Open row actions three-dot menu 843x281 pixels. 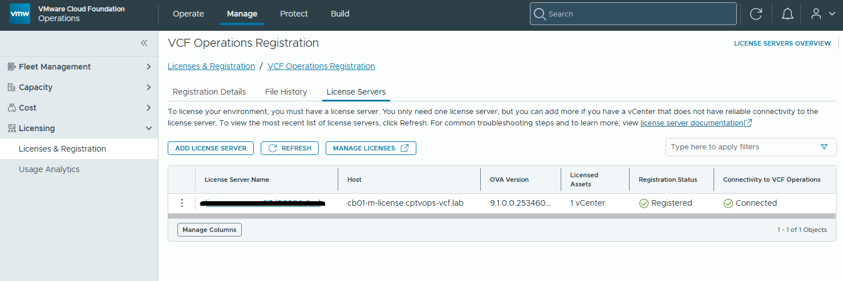pyautogui.click(x=182, y=203)
